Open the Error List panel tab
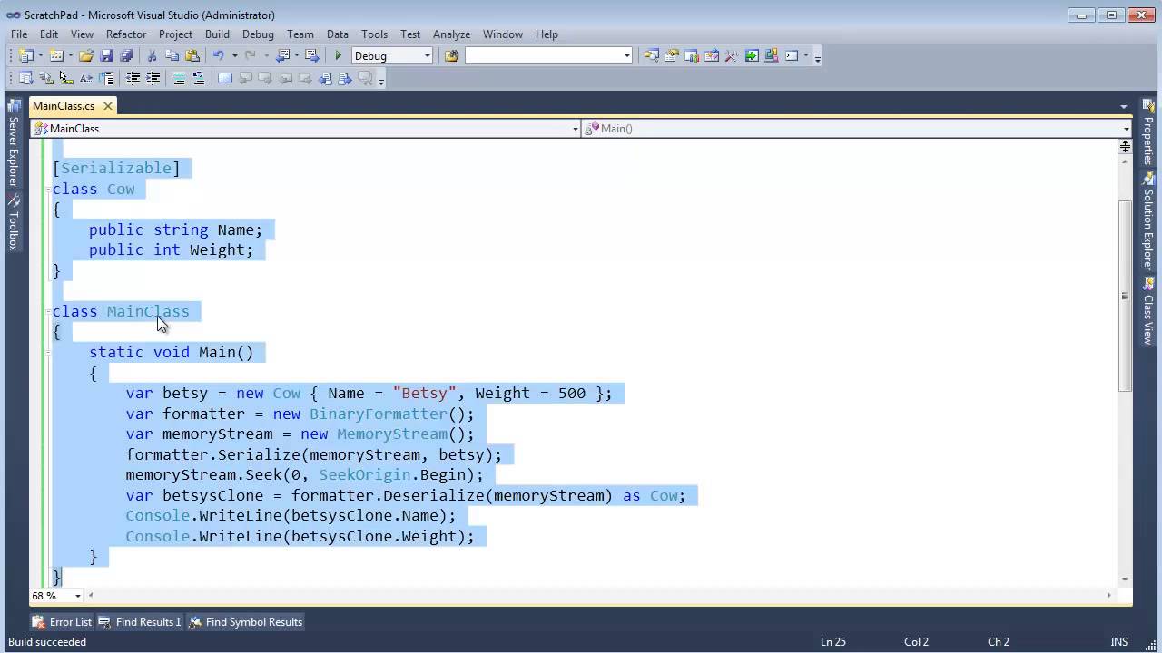Image resolution: width=1162 pixels, height=653 pixels. (62, 622)
